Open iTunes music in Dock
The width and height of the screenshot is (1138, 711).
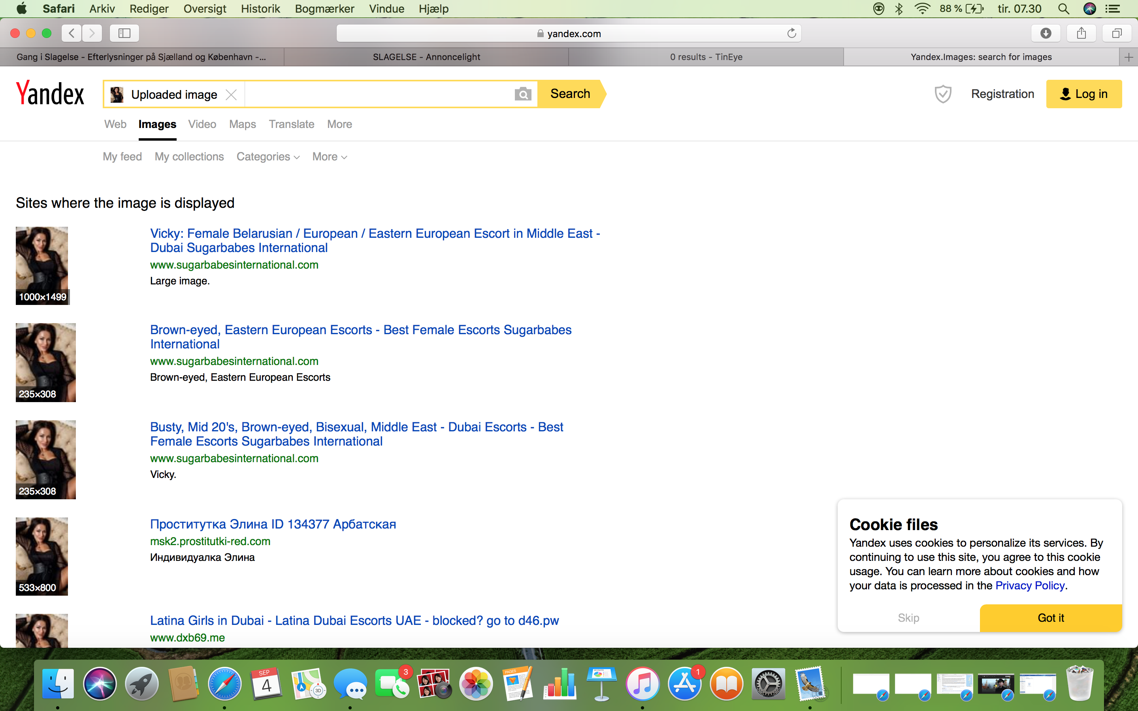[x=642, y=683]
